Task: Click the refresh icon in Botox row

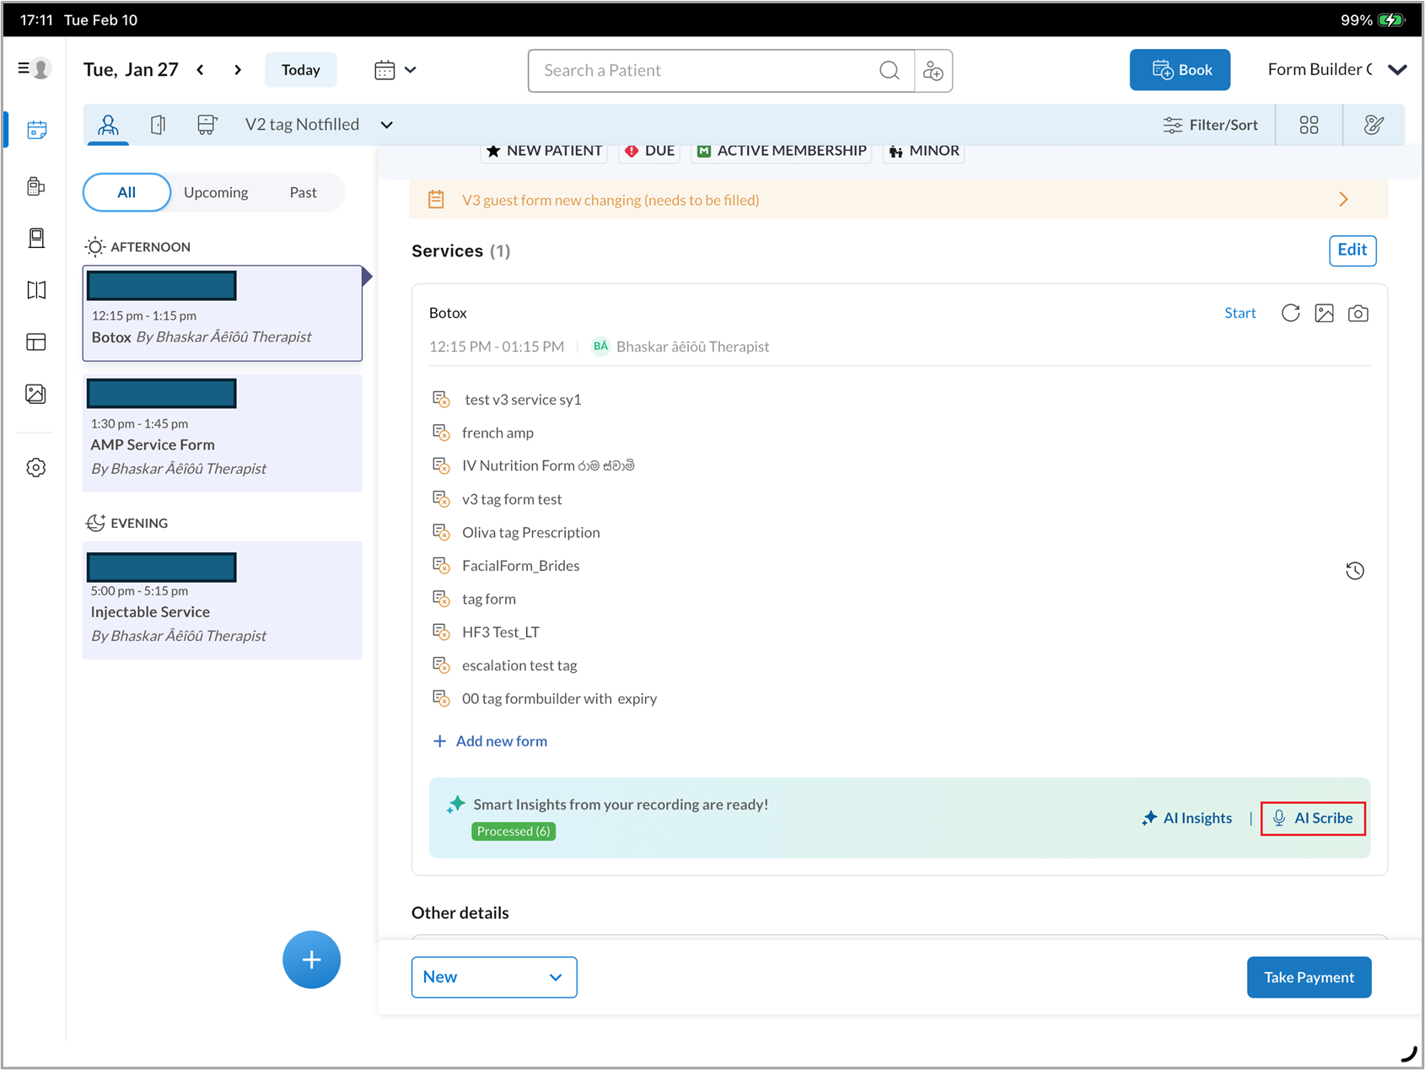Action: click(x=1290, y=314)
